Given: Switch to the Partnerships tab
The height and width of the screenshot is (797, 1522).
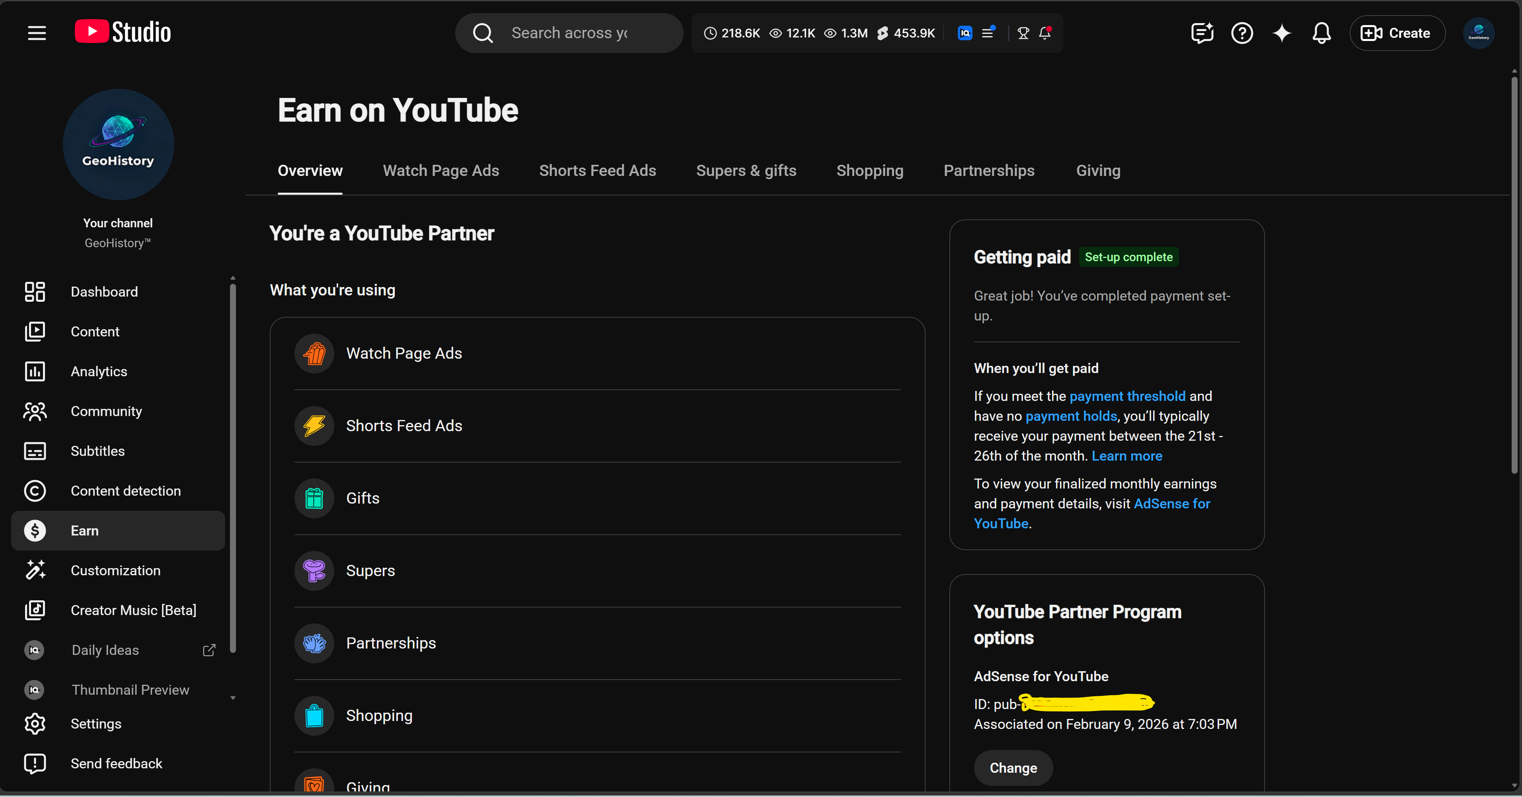Looking at the screenshot, I should coord(989,171).
